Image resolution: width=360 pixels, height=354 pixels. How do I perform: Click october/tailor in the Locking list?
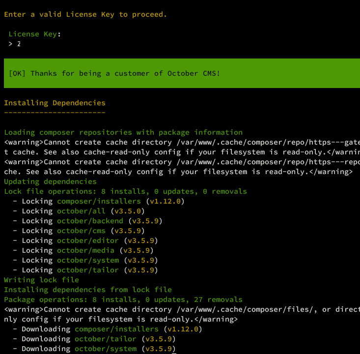[88, 270]
